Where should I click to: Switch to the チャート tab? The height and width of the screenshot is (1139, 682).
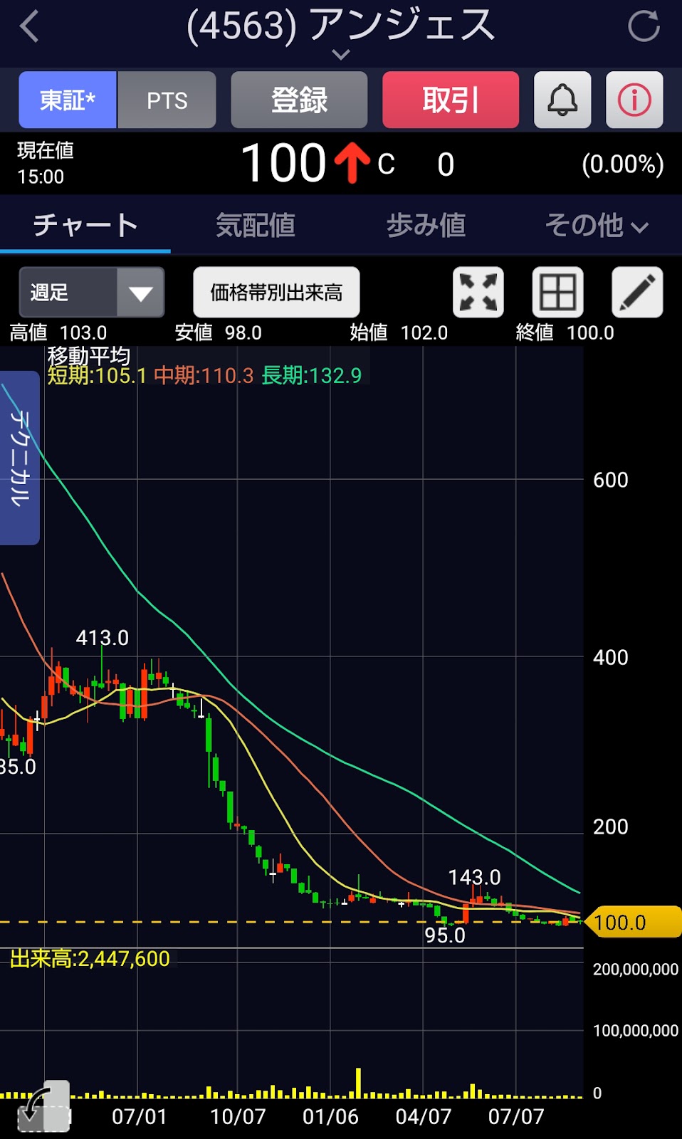coord(85,226)
